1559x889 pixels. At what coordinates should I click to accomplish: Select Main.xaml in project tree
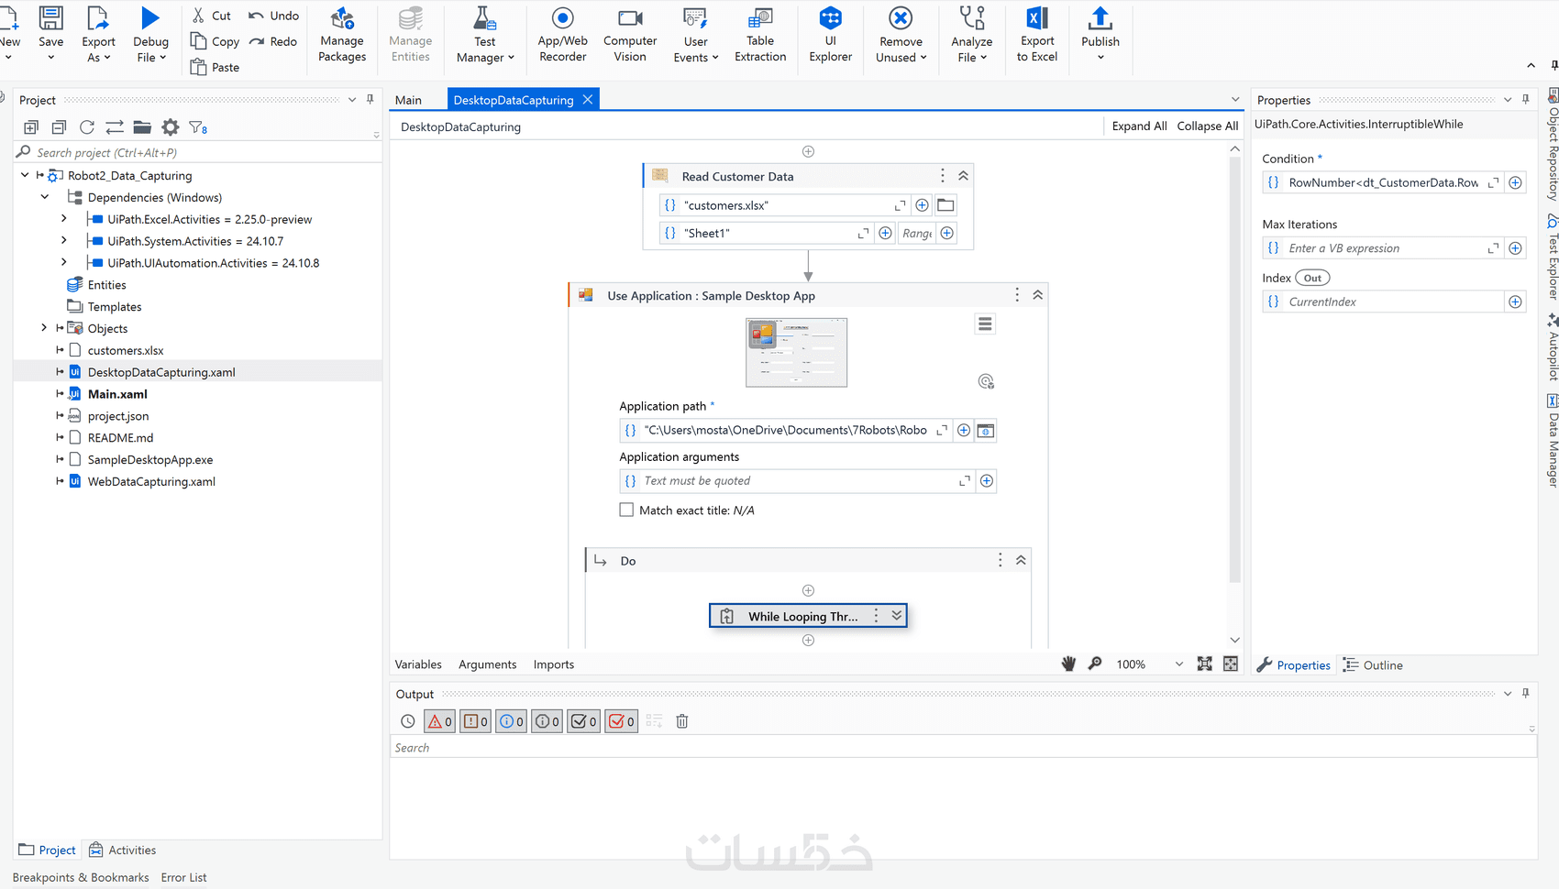click(x=117, y=394)
